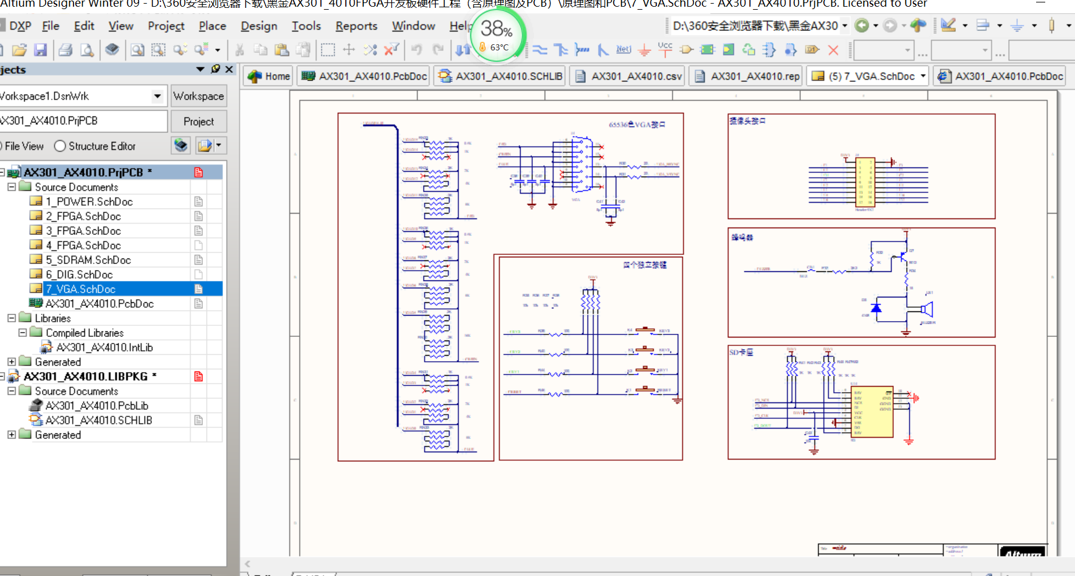The width and height of the screenshot is (1075, 576).
Task: Select the zoom area tool
Action: 159,50
